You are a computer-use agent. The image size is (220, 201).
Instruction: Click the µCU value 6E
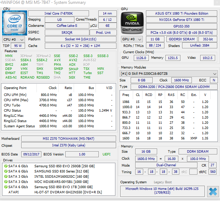click(x=107, y=26)
